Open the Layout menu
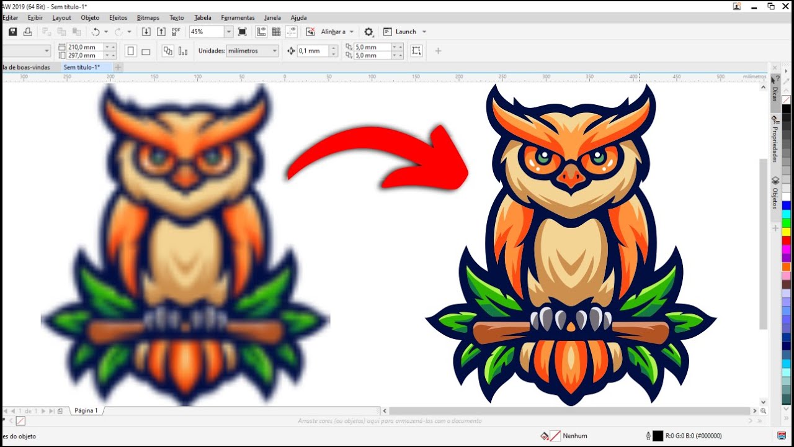Viewport: 794px width, 447px height. click(61, 18)
